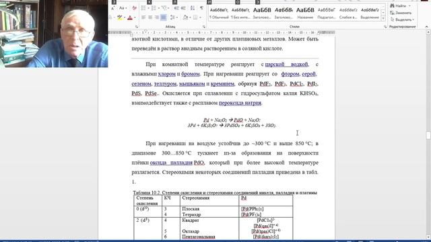Select the 'Обычный' style
This screenshot has width=431, height=242.
click(219, 13)
